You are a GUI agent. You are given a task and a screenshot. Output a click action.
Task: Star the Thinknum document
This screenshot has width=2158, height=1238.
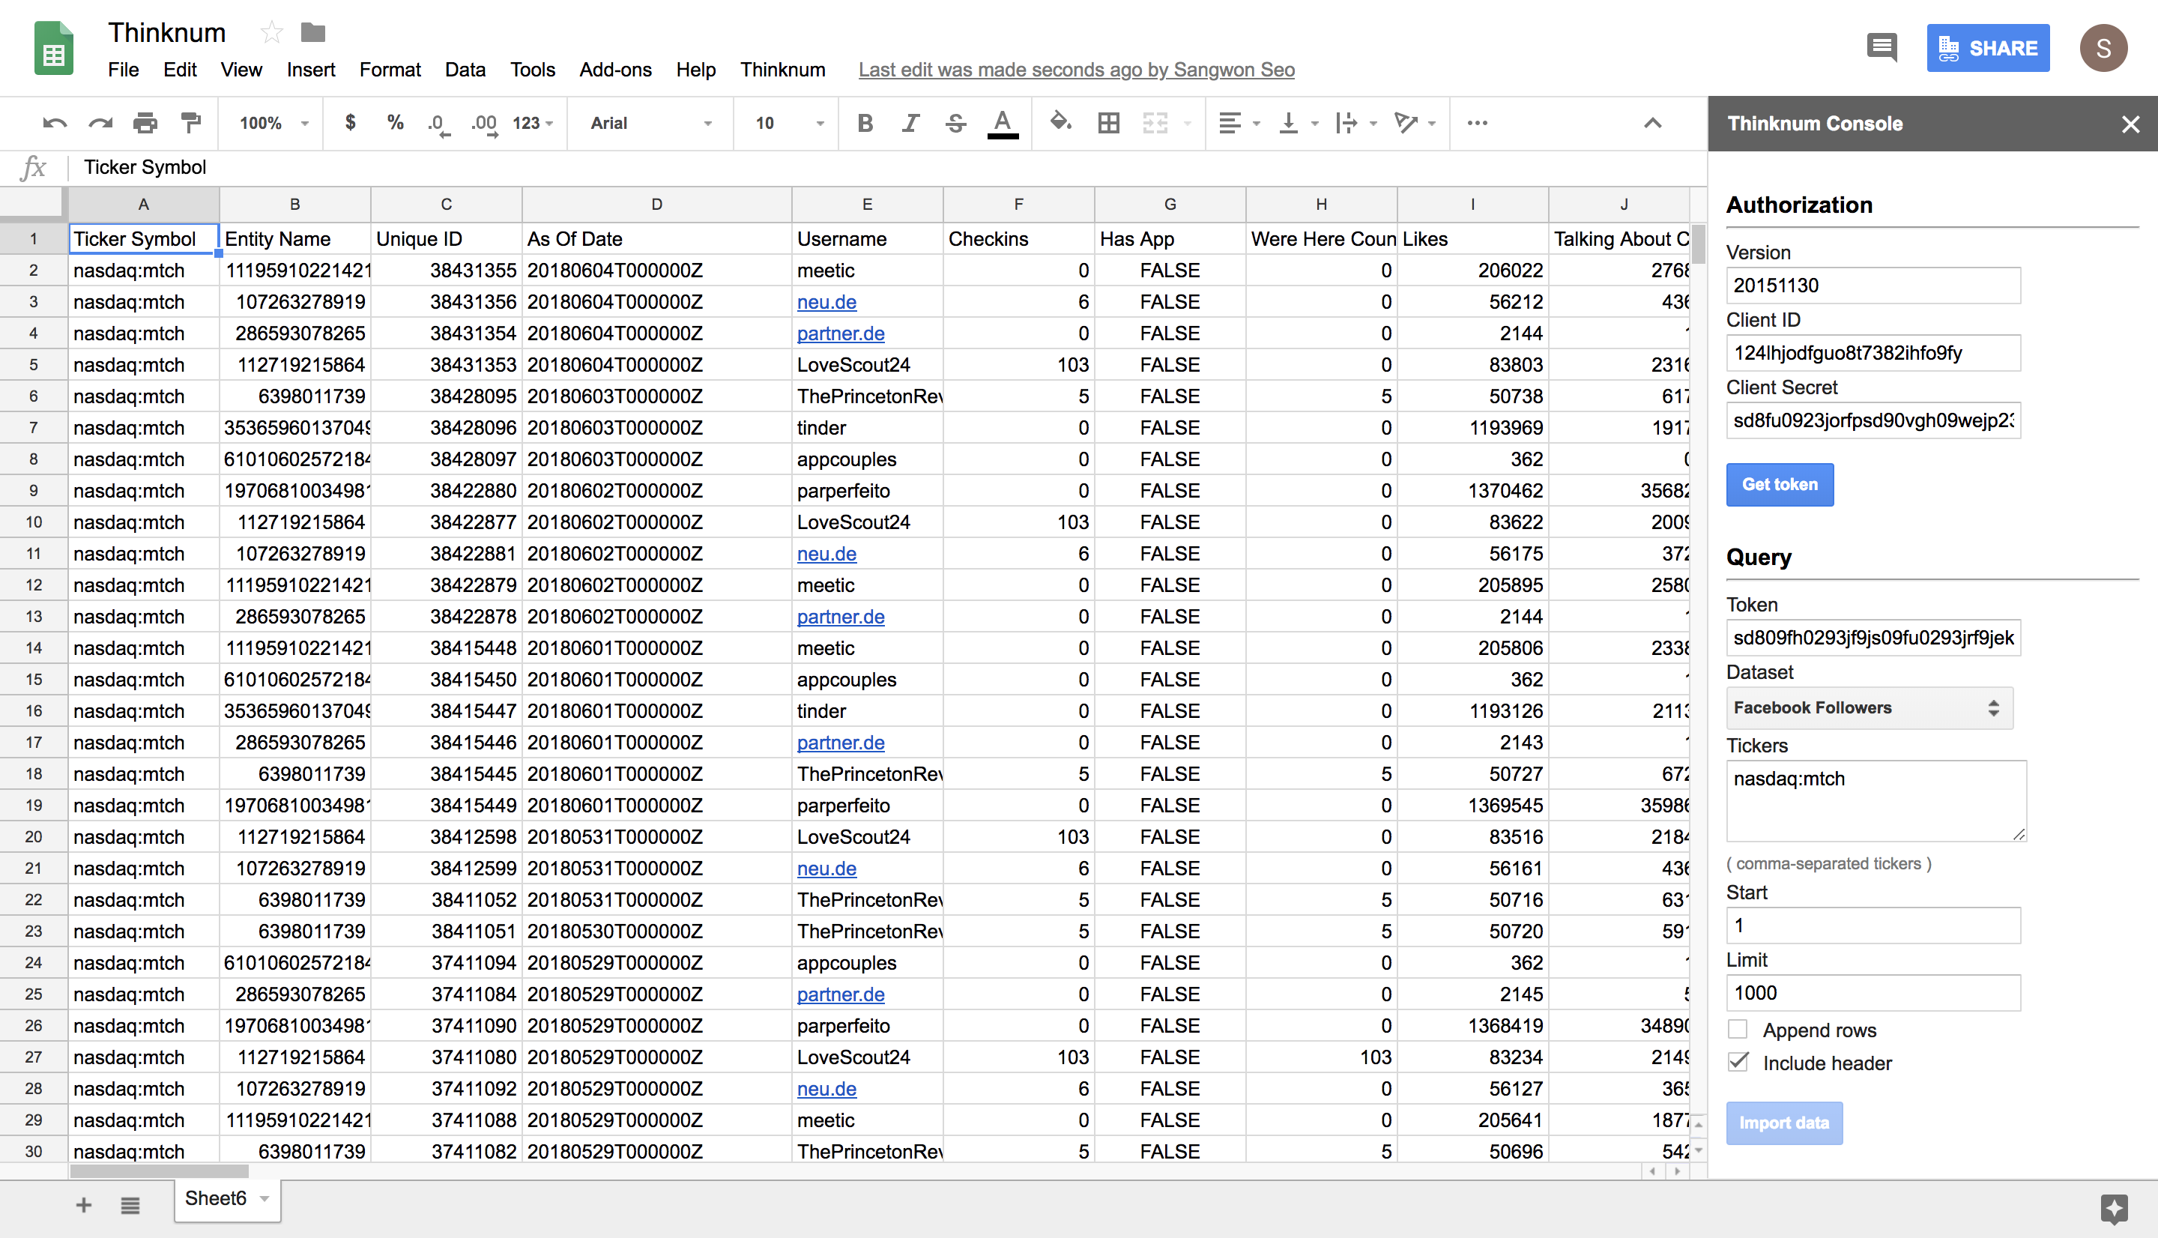pos(271,32)
